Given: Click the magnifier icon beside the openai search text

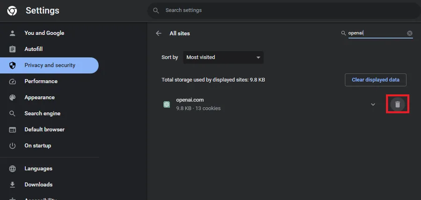Looking at the screenshot, I should [x=343, y=33].
